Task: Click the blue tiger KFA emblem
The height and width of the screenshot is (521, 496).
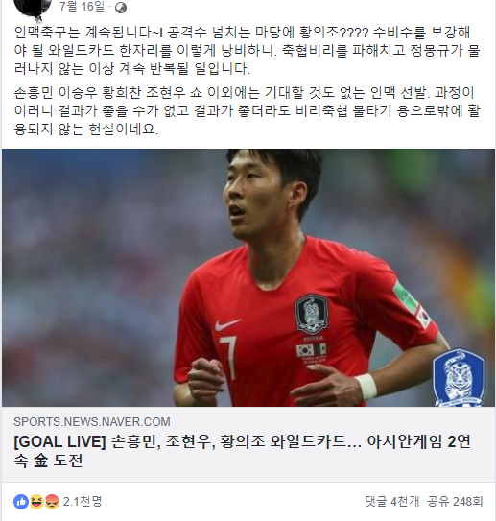Action: point(459,377)
